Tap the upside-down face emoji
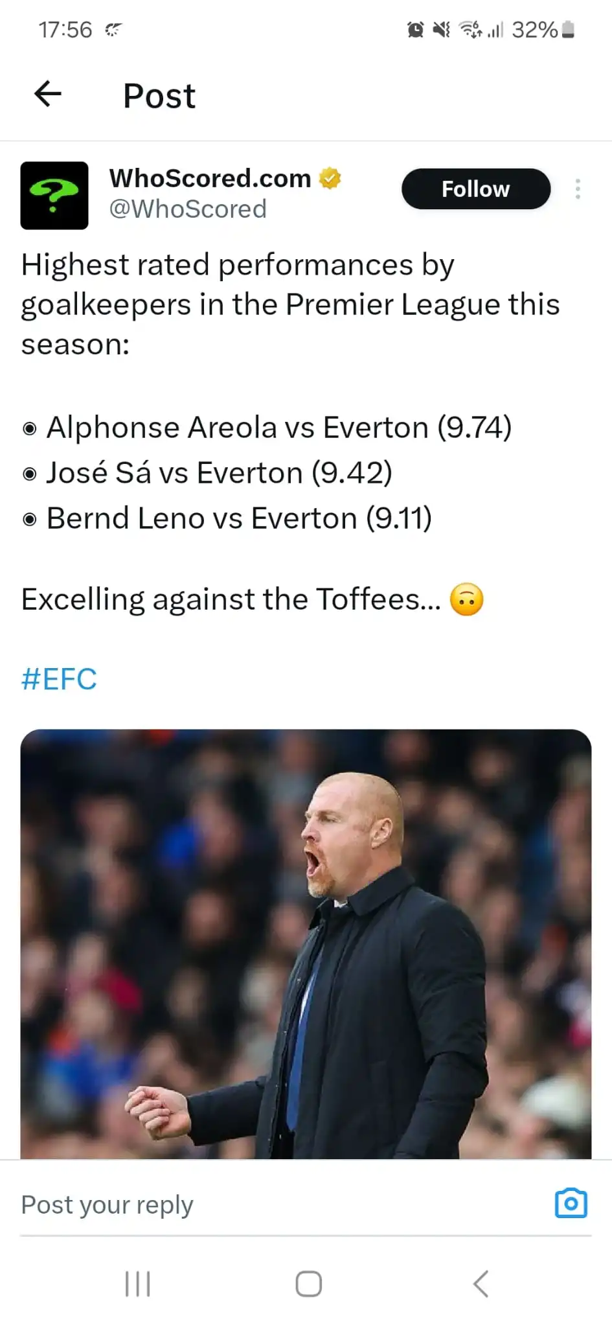 click(467, 599)
